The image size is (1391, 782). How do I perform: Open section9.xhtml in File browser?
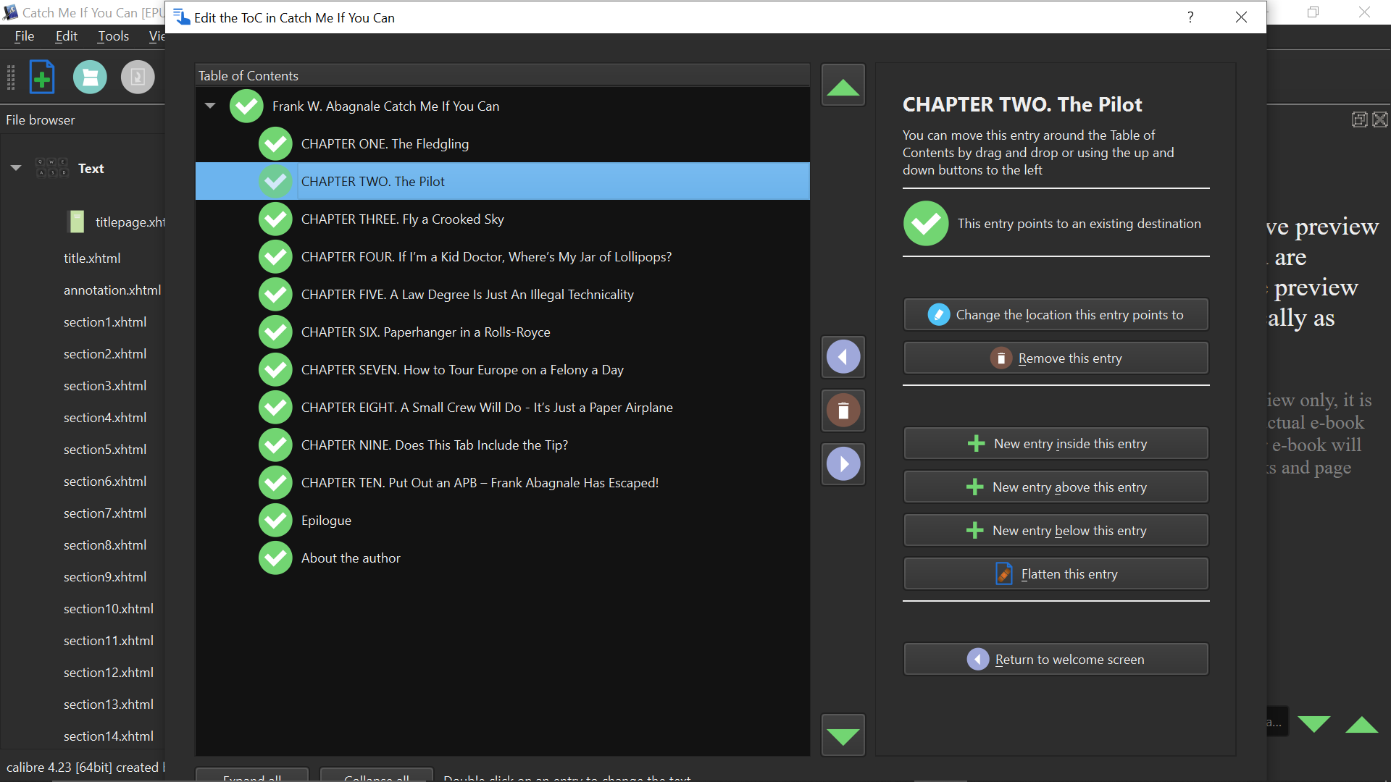tap(105, 576)
